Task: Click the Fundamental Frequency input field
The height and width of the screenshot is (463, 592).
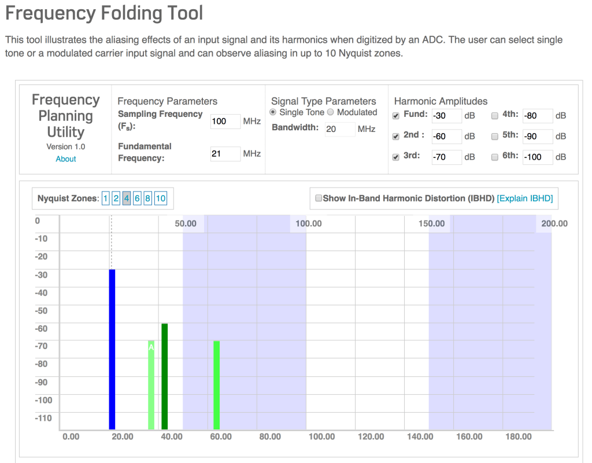Action: coord(225,153)
